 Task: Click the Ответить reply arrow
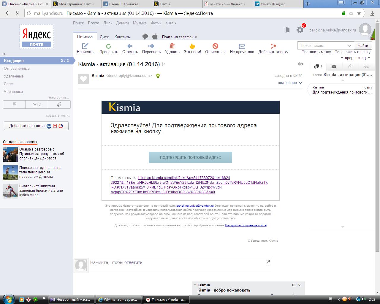[130, 46]
